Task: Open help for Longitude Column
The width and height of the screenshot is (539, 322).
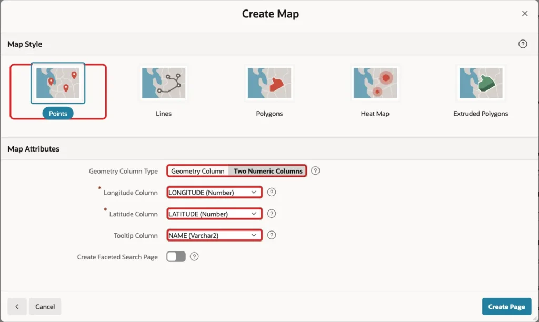Action: coord(272,192)
